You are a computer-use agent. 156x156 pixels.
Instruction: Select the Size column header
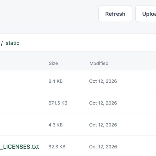click(53, 63)
